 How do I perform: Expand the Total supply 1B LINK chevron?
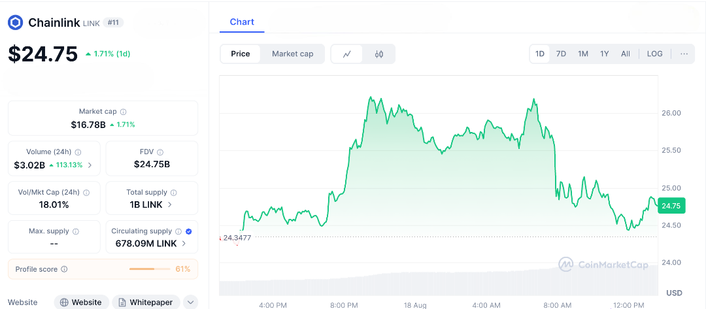[170, 204]
